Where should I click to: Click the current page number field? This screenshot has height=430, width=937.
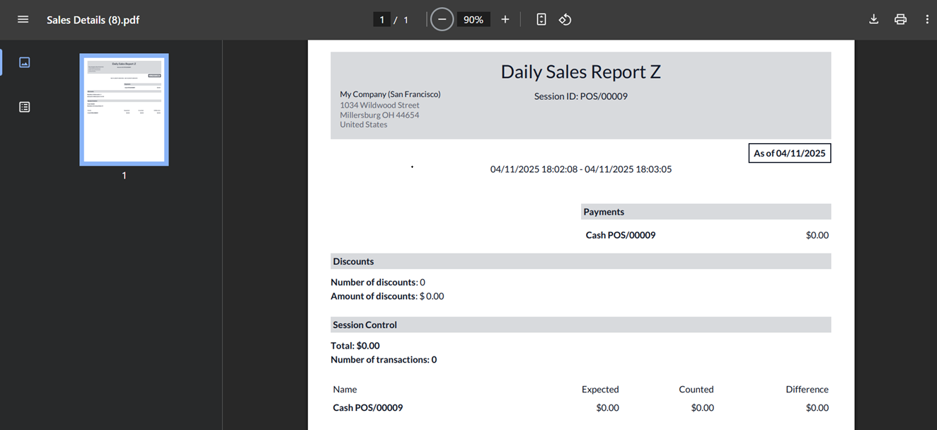[381, 20]
